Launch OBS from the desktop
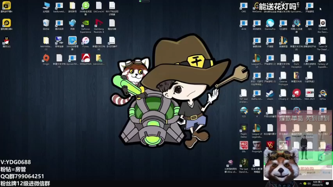 [244, 7]
